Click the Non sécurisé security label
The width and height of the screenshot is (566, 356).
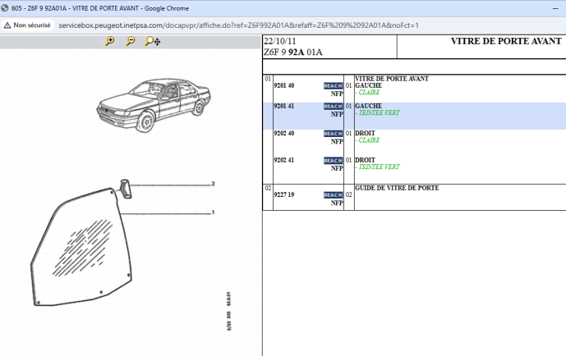pyautogui.click(x=32, y=25)
